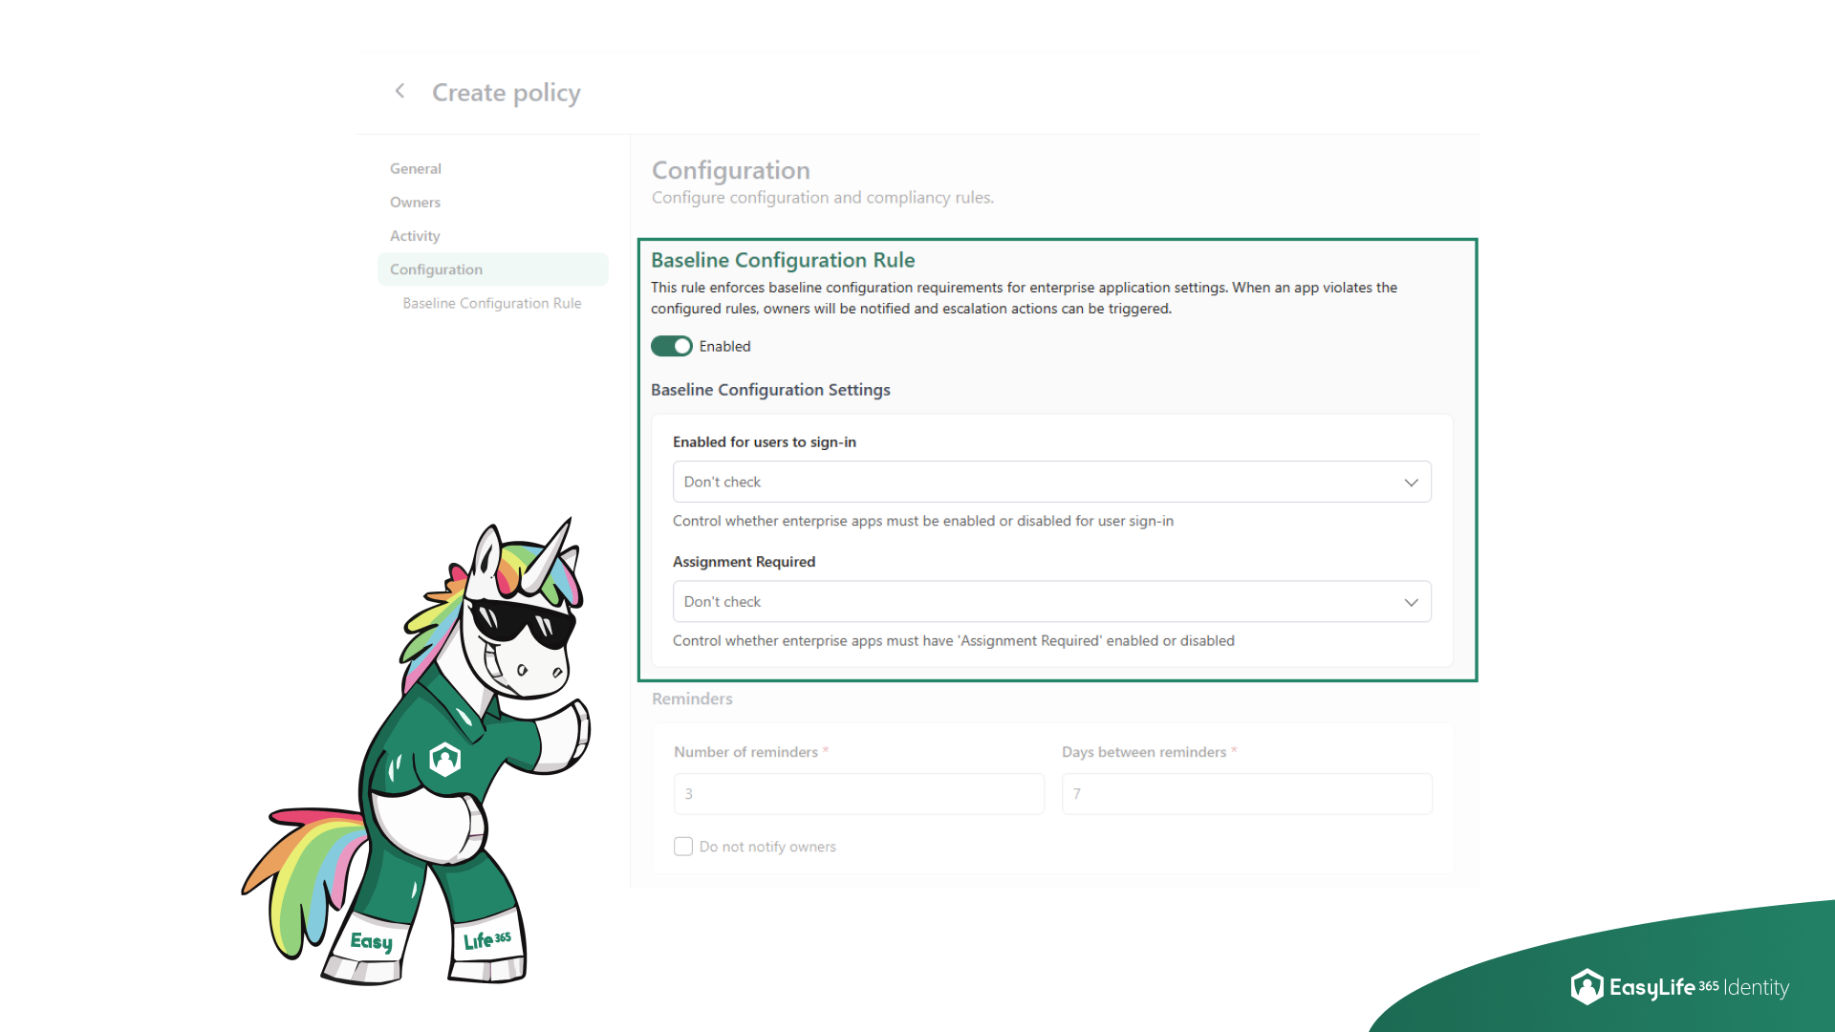1835x1032 pixels.
Task: Click the EasyLife 365 Identity logo
Action: (1680, 987)
